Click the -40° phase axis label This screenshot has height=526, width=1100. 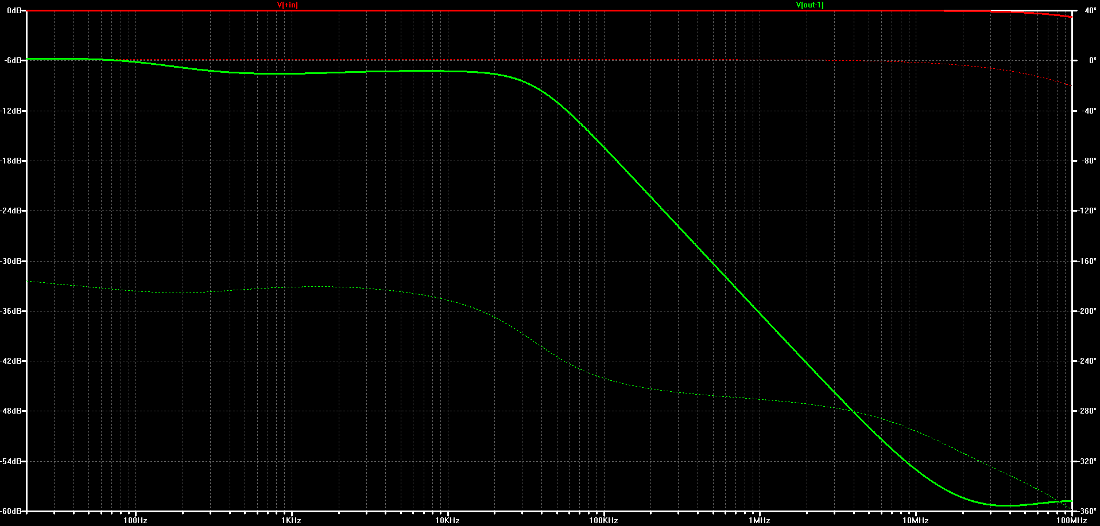click(1088, 111)
